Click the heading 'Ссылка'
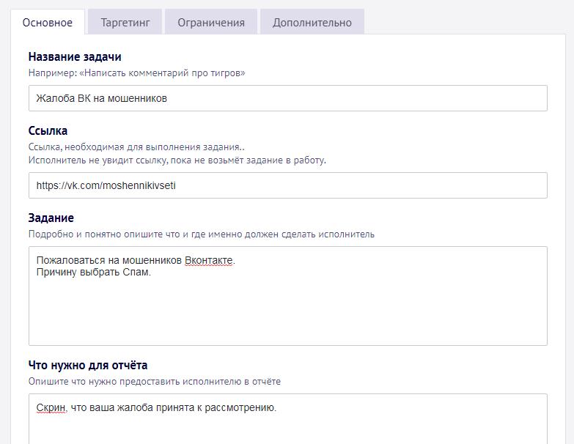Screen dimensions: 574x444 pos(48,130)
